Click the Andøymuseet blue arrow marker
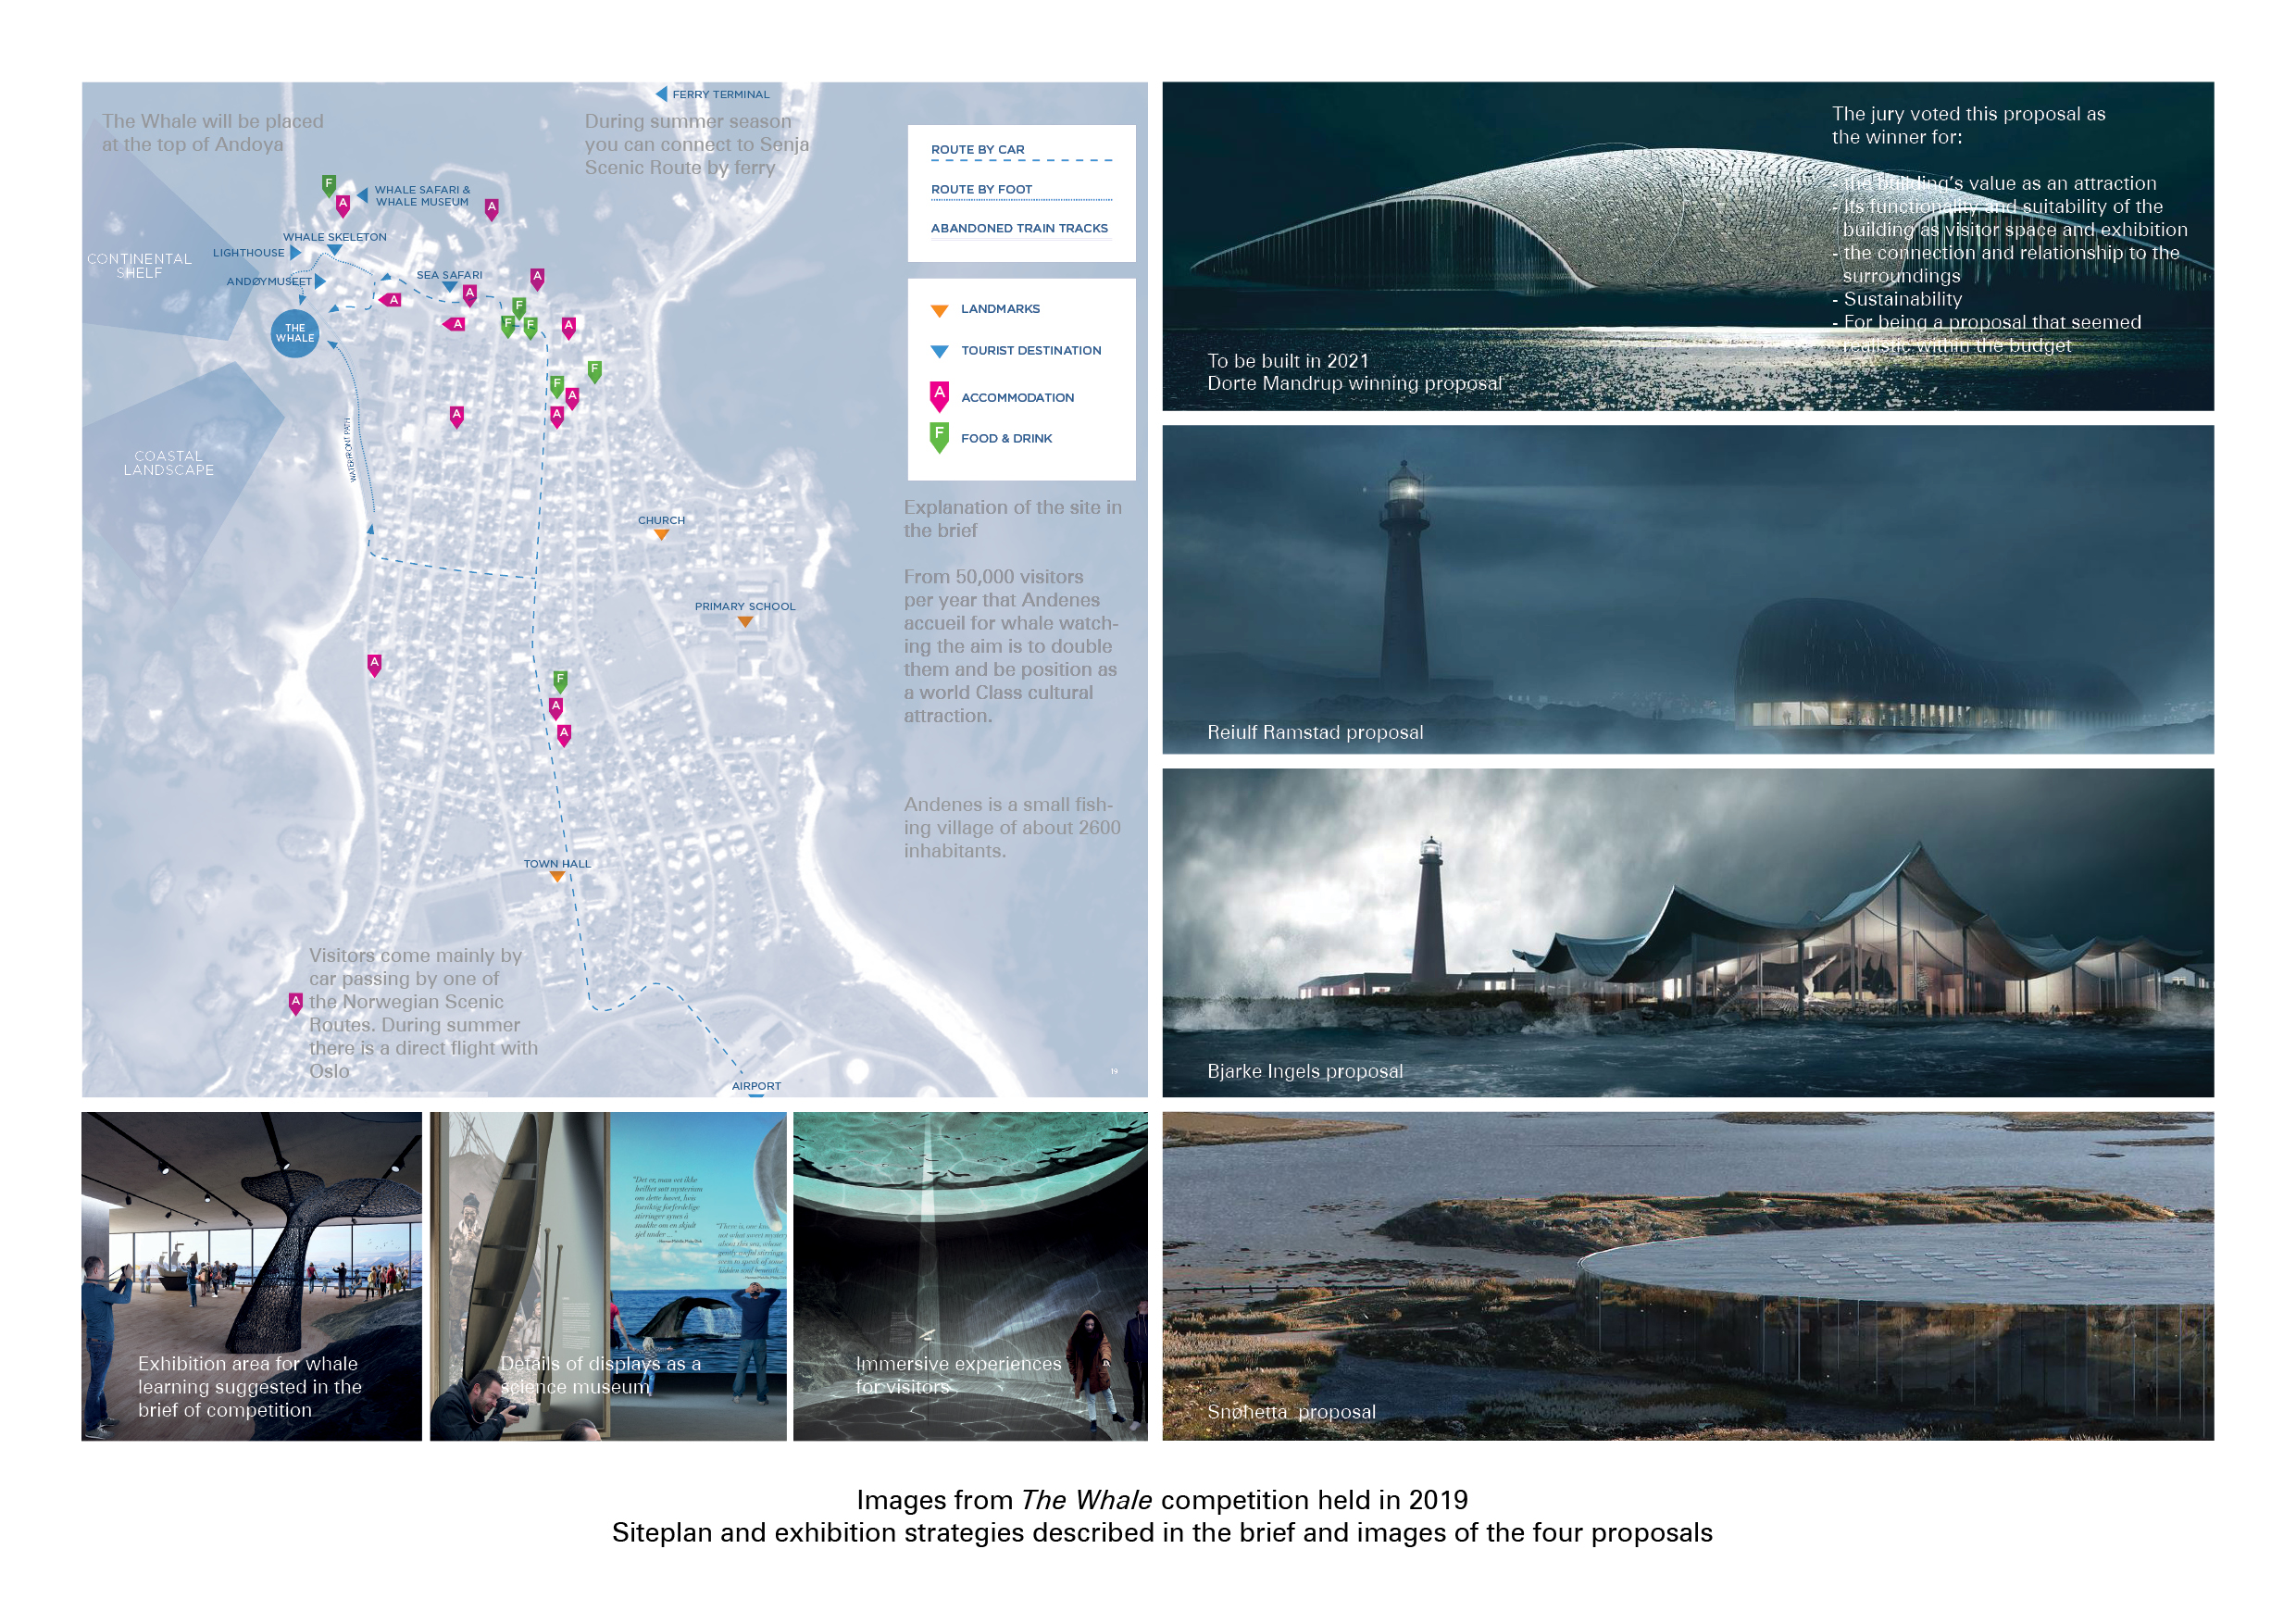The height and width of the screenshot is (1624, 2296). pos(321,282)
